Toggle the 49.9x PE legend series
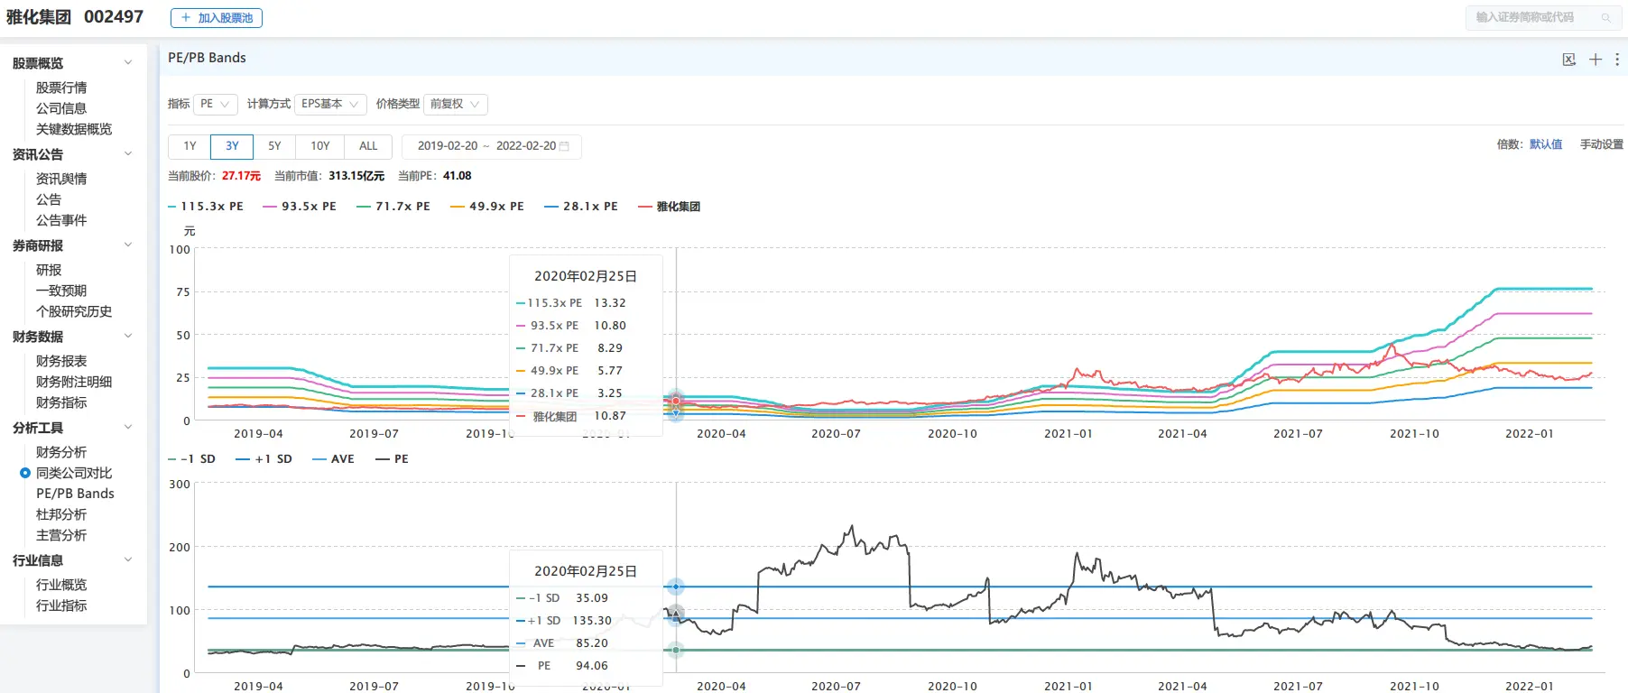1628x693 pixels. (487, 207)
